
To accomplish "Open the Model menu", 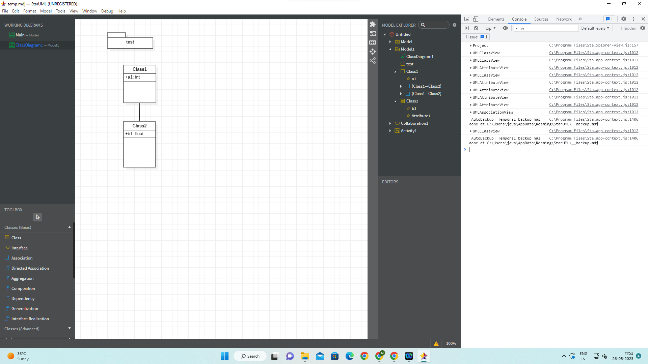I will click(x=46, y=11).
